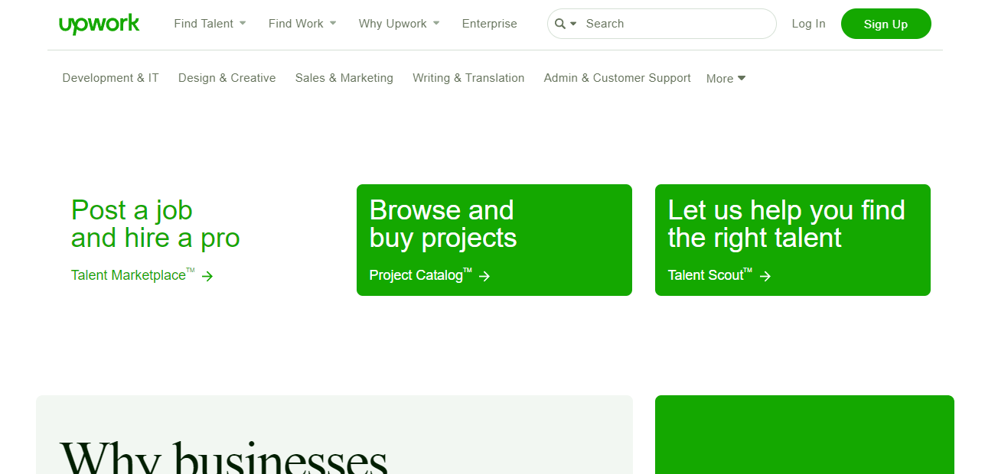Select the Sales & Marketing category
The width and height of the screenshot is (985, 474).
point(344,78)
